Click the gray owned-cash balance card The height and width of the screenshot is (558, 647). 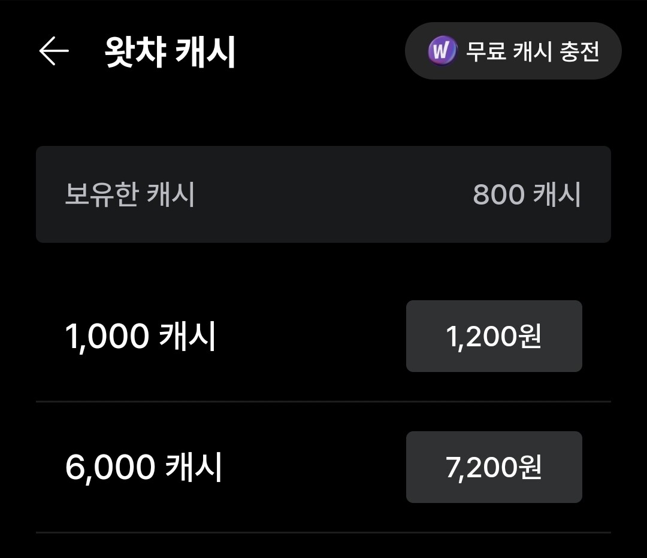pos(323,194)
